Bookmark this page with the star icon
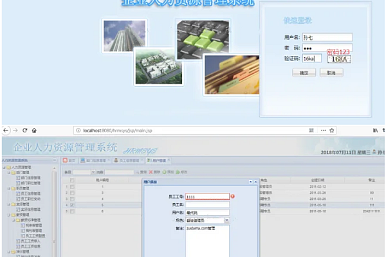 [x=332, y=130]
